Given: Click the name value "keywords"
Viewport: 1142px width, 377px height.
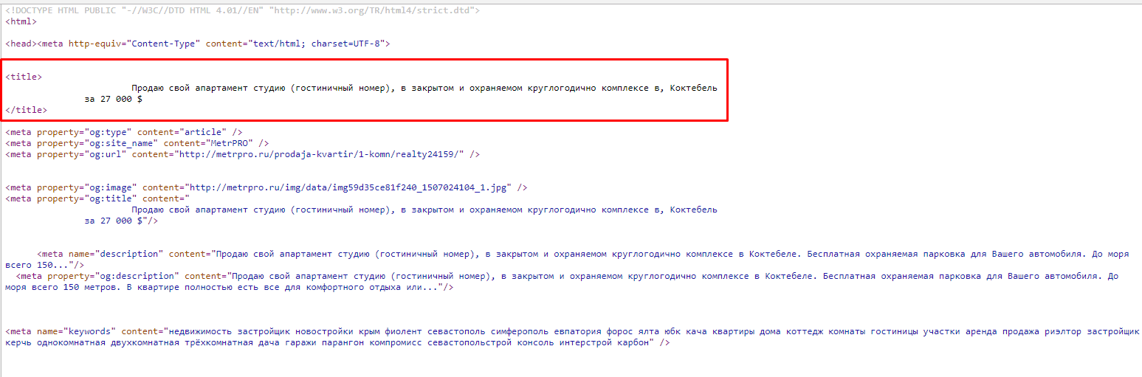Looking at the screenshot, I should [90, 331].
